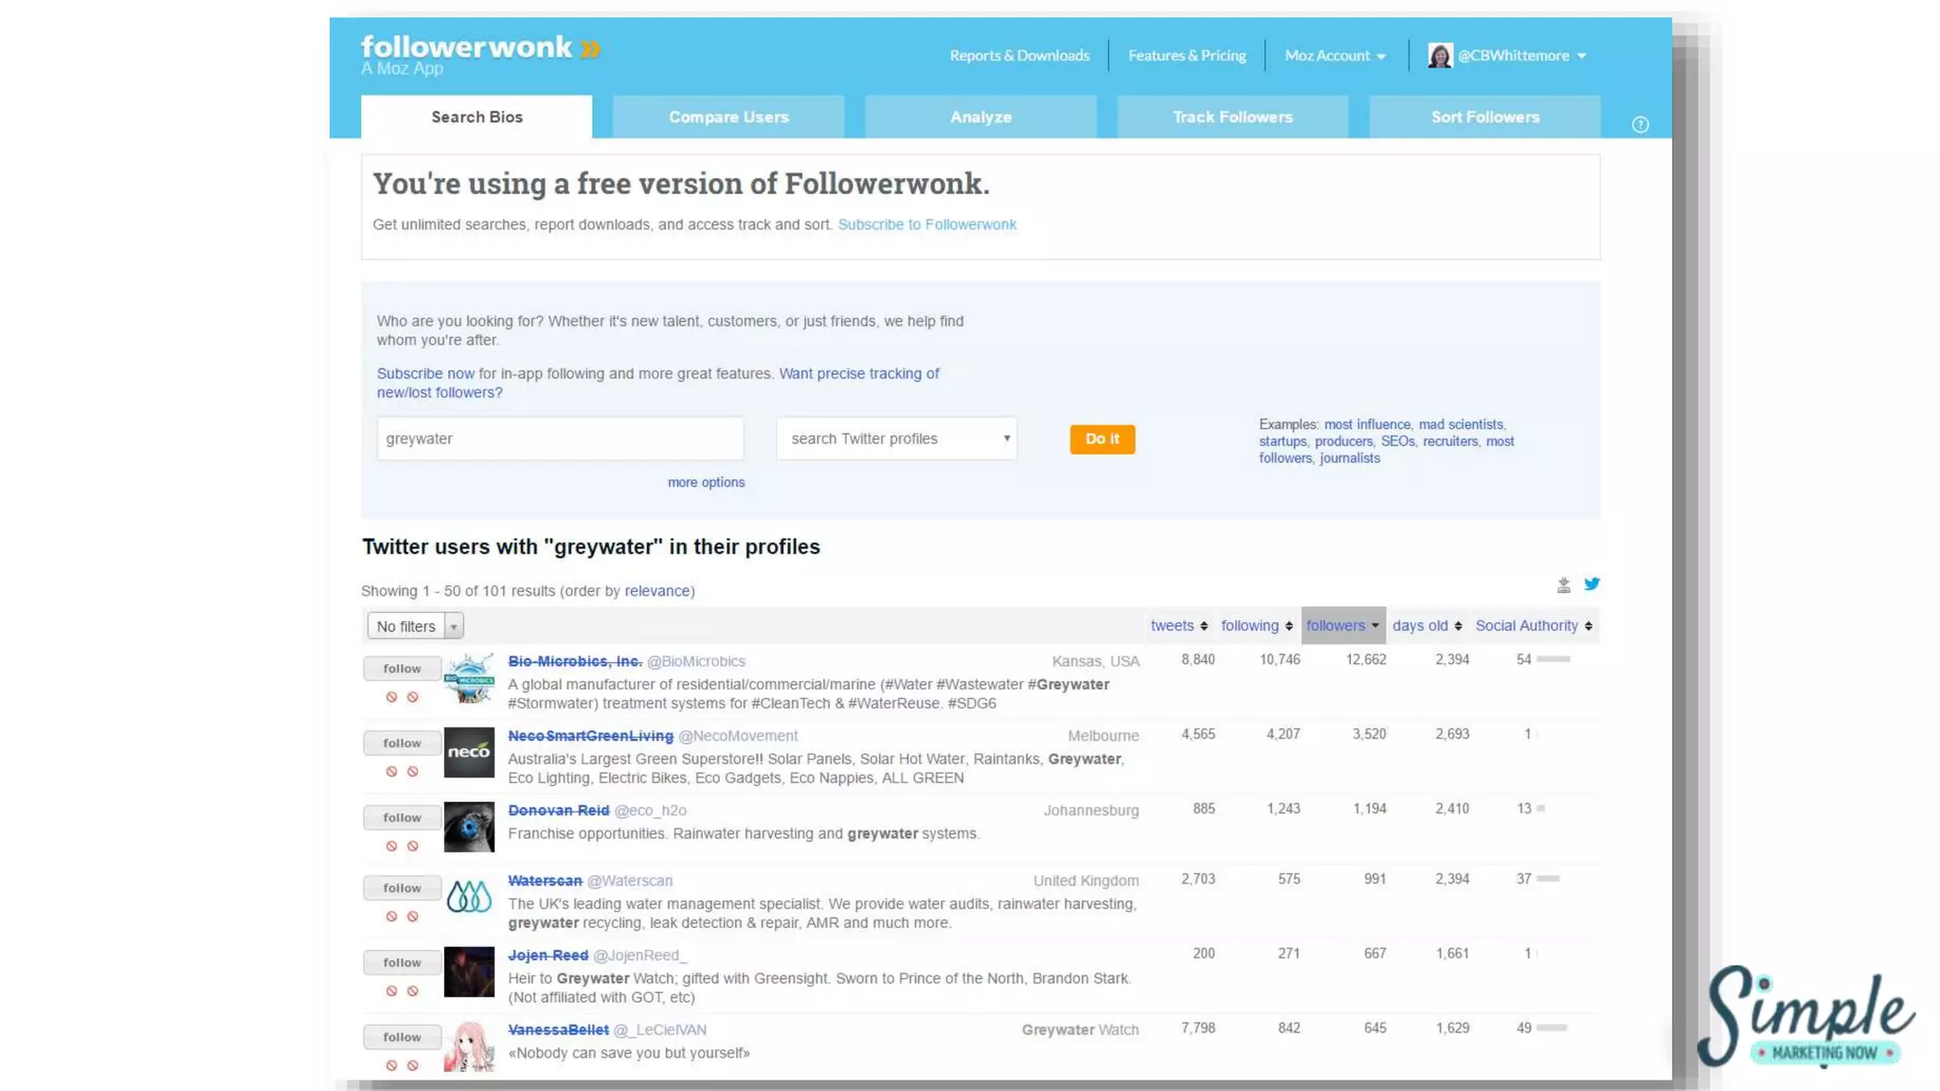The height and width of the screenshot is (1091, 1940).
Task: Click first block icon under Bio-Microbics follow
Action: click(x=391, y=697)
